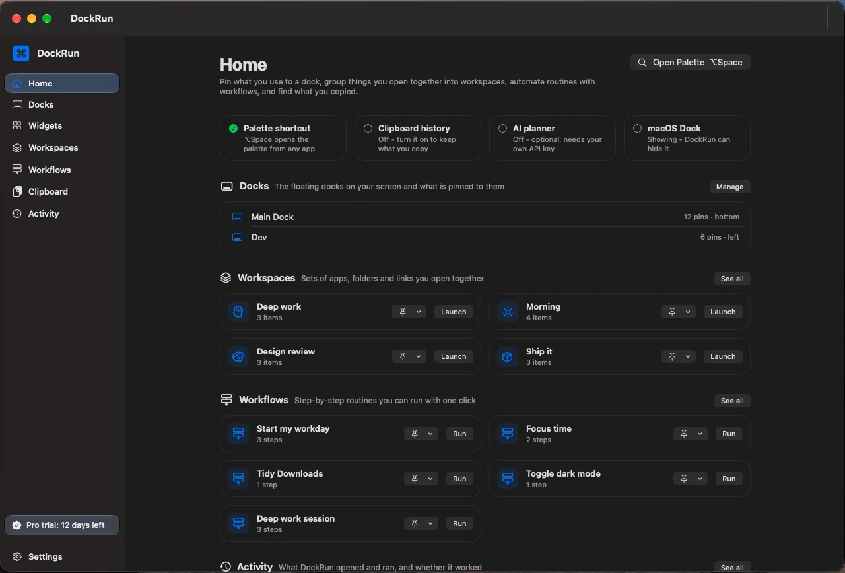Open Clipboard via its sidebar icon
This screenshot has height=573, width=845.
click(17, 191)
